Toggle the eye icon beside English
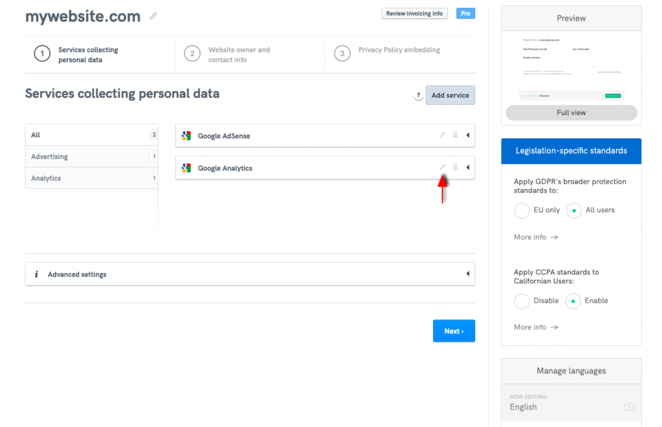Viewport: 662px width, 427px height. click(x=628, y=407)
